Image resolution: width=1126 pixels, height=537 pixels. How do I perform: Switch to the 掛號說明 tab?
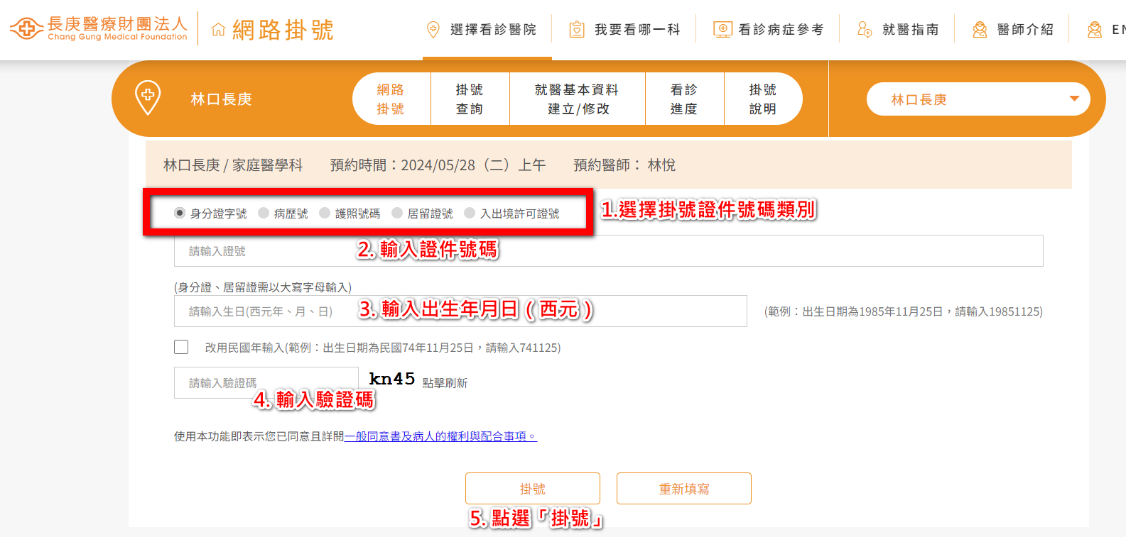pyautogui.click(x=763, y=99)
